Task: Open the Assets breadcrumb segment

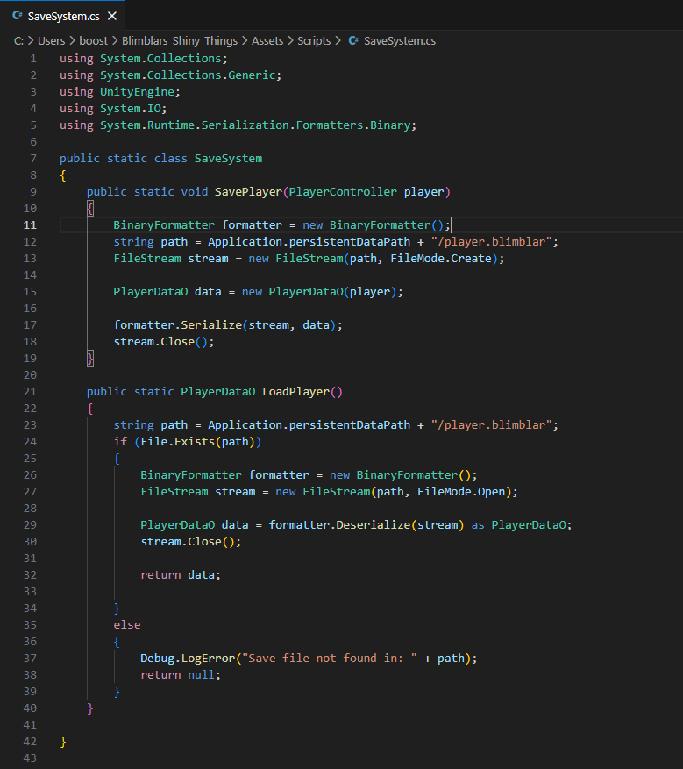Action: click(x=267, y=40)
